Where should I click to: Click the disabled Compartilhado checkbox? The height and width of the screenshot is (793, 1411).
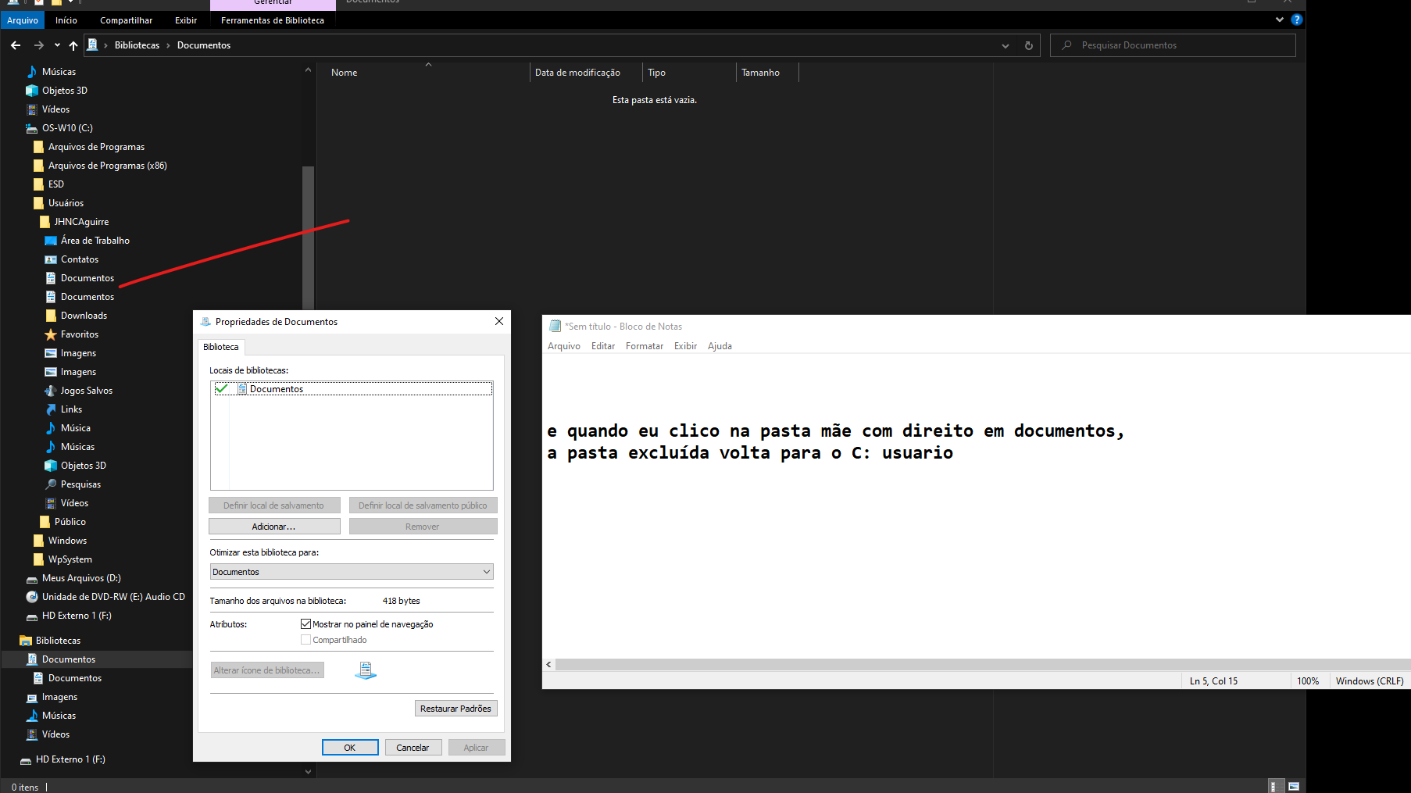(x=305, y=640)
